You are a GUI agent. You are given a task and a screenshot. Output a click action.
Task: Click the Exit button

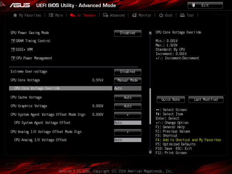[x=205, y=5]
